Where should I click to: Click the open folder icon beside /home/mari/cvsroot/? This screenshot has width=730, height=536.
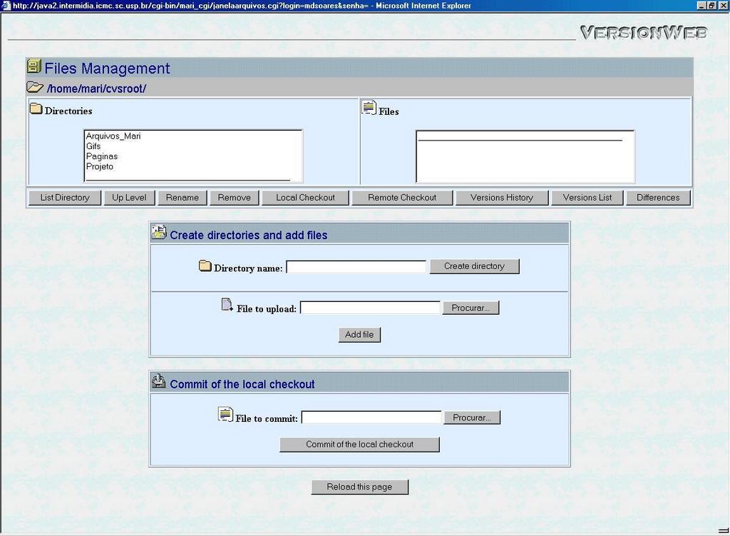coord(35,88)
